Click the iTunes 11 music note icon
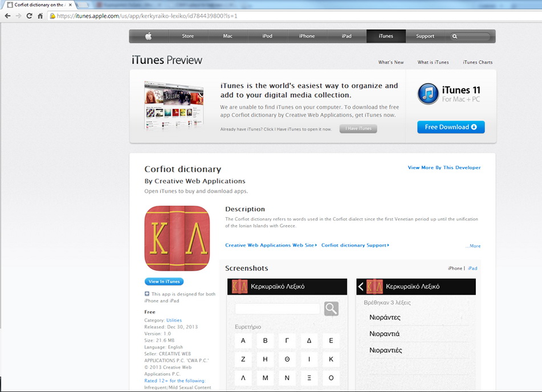Screen dimensions: 542x392 click(428, 93)
